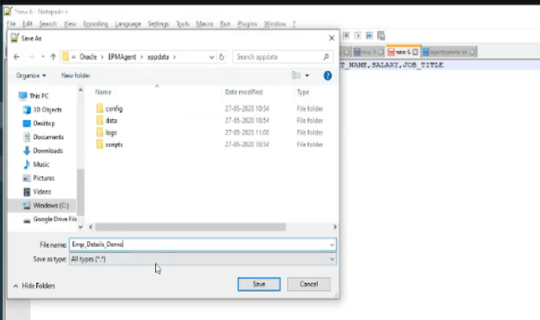Open the Language menu
Screen dimensions: 540x320
point(128,23)
